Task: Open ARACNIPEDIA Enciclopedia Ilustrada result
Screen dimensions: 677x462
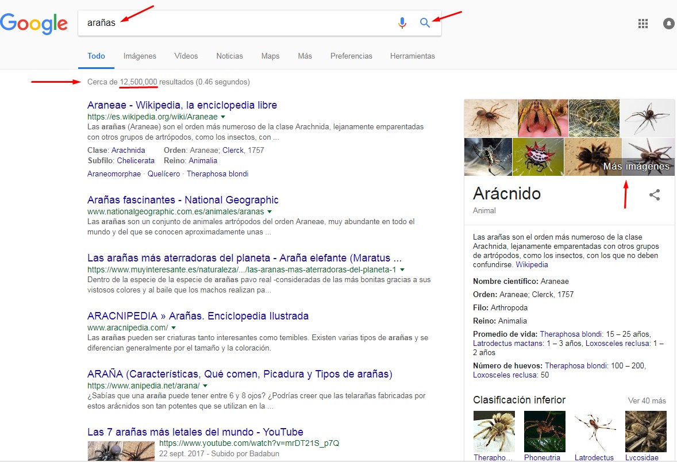Action: pos(198,315)
